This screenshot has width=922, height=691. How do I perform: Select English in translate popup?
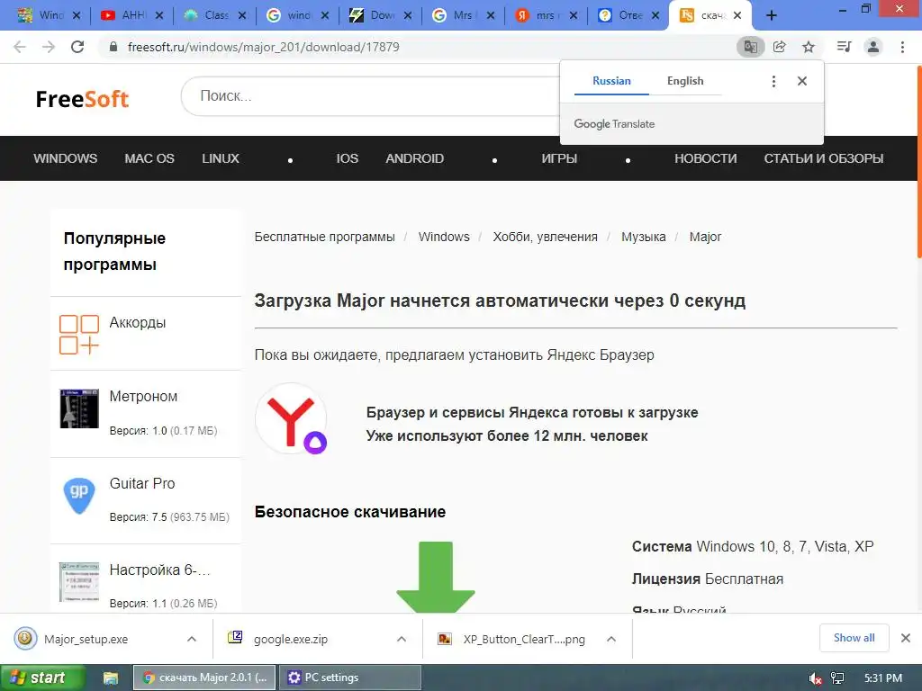tap(685, 81)
